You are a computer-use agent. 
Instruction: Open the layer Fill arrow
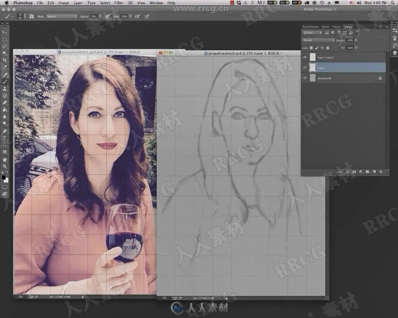[356, 48]
